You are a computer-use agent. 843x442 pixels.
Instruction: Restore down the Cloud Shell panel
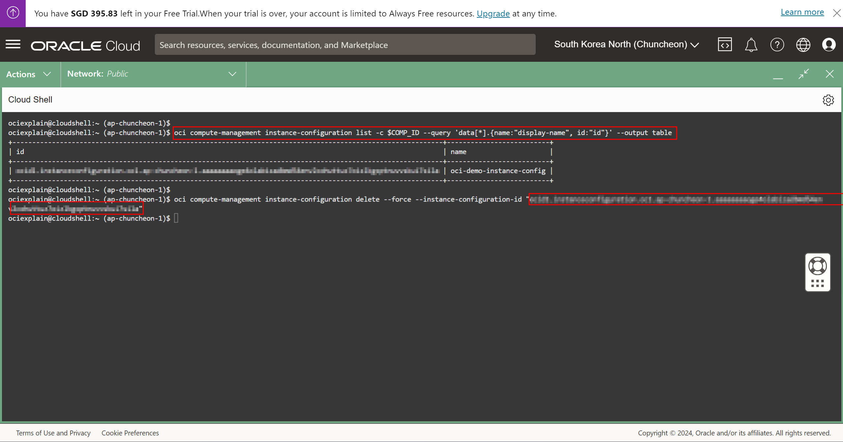tap(803, 74)
